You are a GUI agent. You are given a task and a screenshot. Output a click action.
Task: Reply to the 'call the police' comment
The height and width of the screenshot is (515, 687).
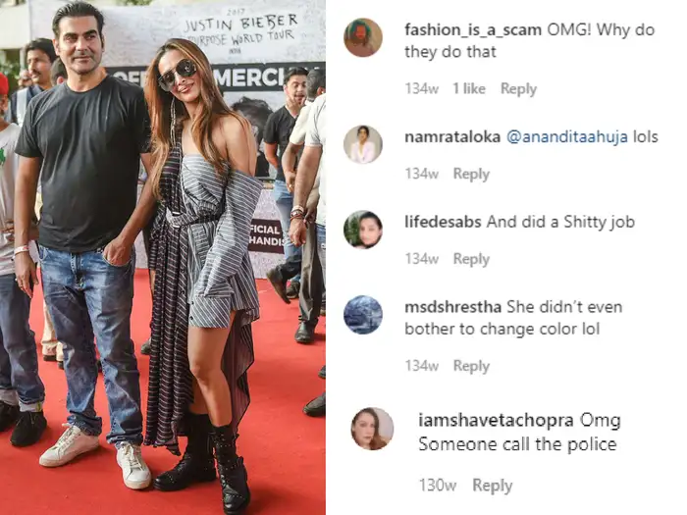492,486
